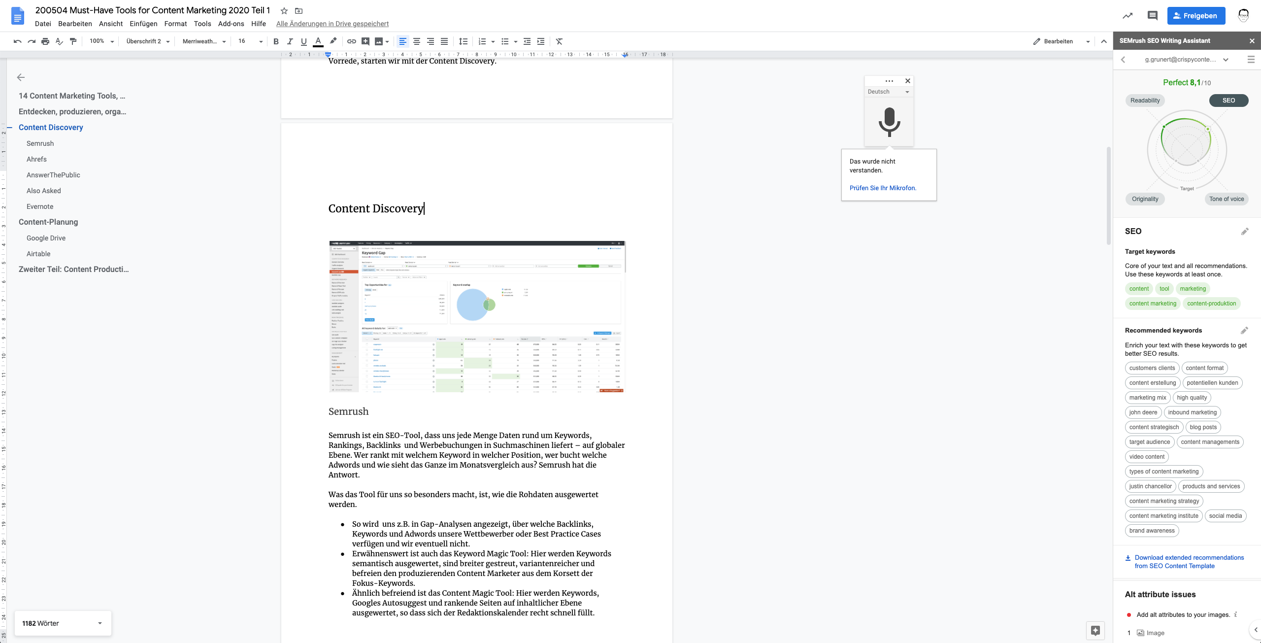Move document using folder icon

click(x=299, y=11)
